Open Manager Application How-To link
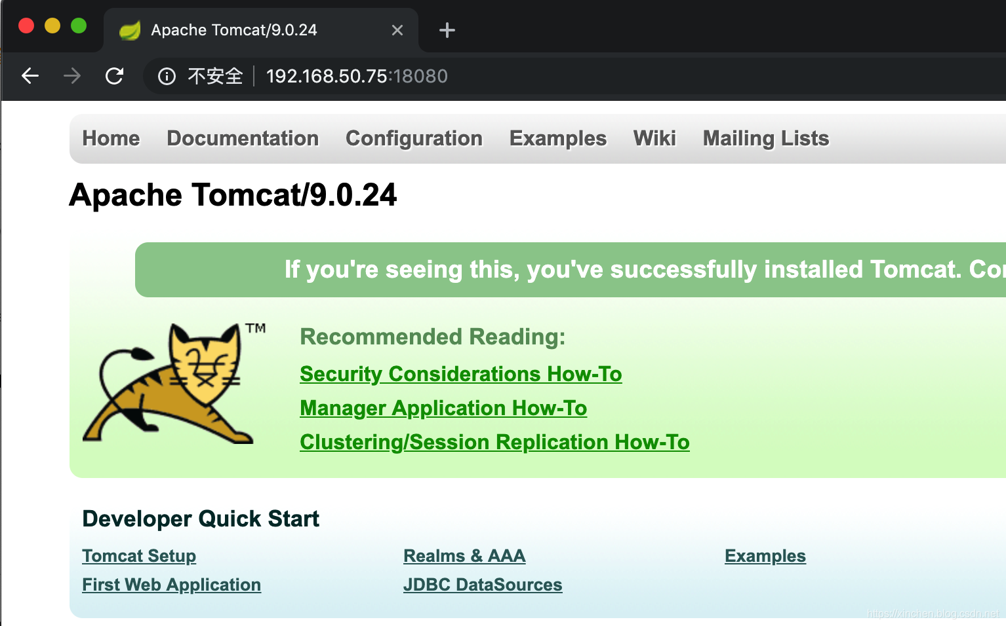1006x626 pixels. coord(443,408)
